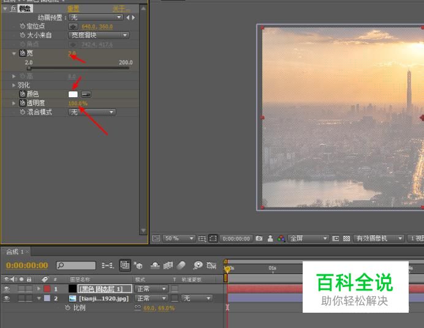Toggle mask and shape path visibility
Image resolution: width=424 pixels, height=328 pixels.
[x=213, y=239]
